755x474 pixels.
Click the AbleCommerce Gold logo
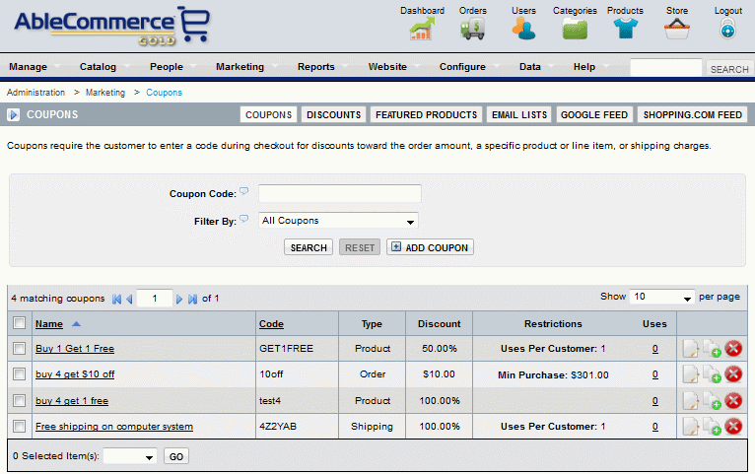pos(112,27)
